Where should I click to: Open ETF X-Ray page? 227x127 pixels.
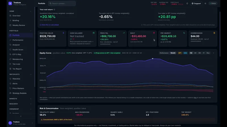(x=20, y=54)
